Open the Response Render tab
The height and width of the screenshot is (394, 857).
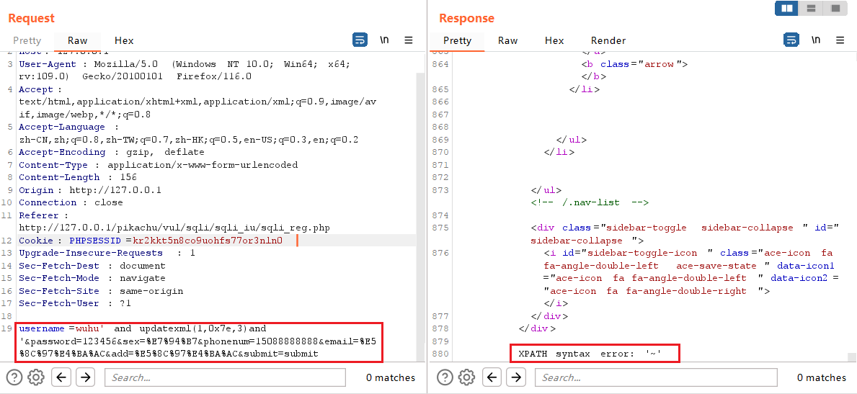608,40
